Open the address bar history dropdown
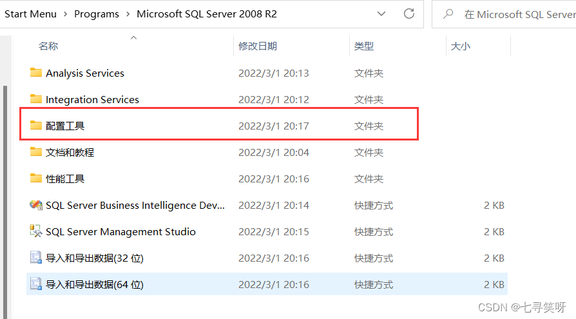 [381, 14]
